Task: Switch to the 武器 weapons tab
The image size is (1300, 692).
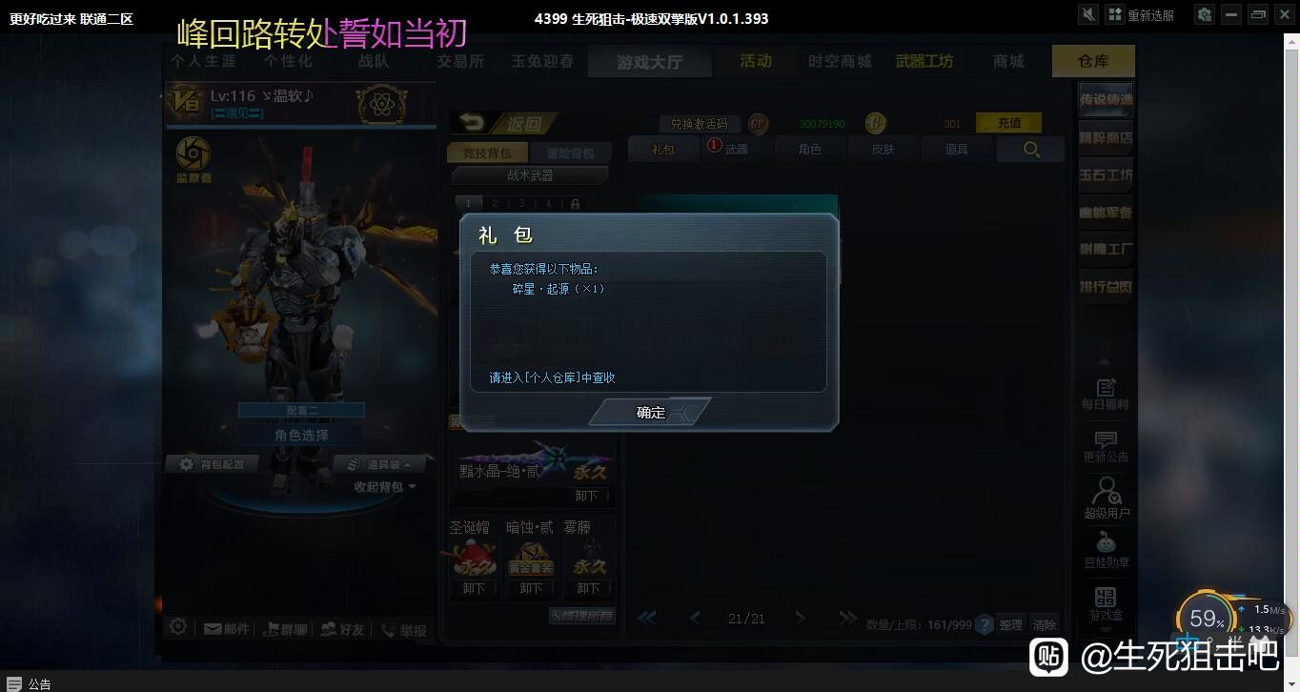Action: (728, 149)
